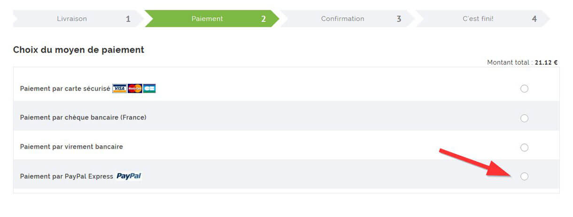The width and height of the screenshot is (573, 217).
Task: Choose the chèque bancaire radio option
Action: 524,118
